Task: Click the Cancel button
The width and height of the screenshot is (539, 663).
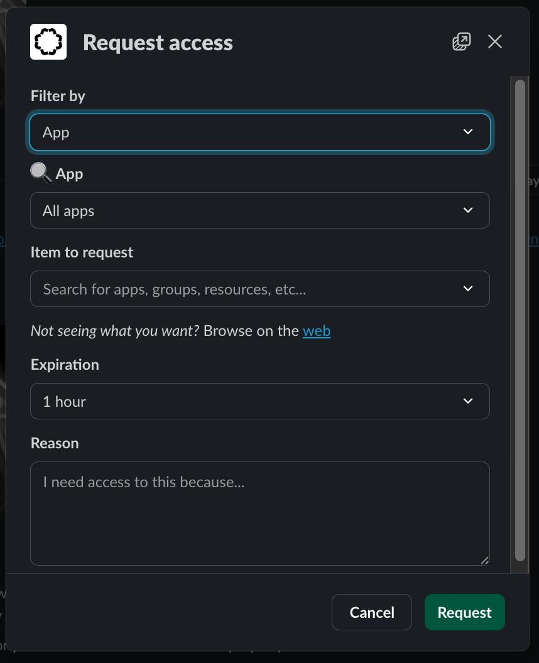Action: coord(371,612)
